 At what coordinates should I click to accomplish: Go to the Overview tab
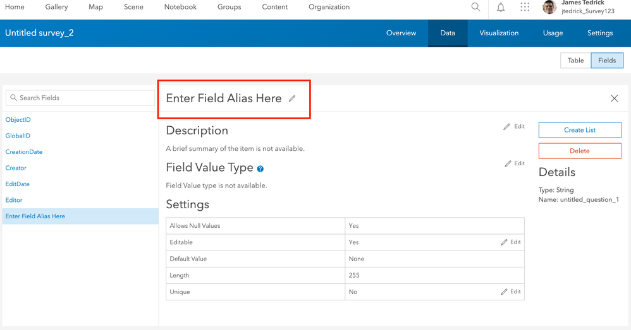pyautogui.click(x=401, y=33)
